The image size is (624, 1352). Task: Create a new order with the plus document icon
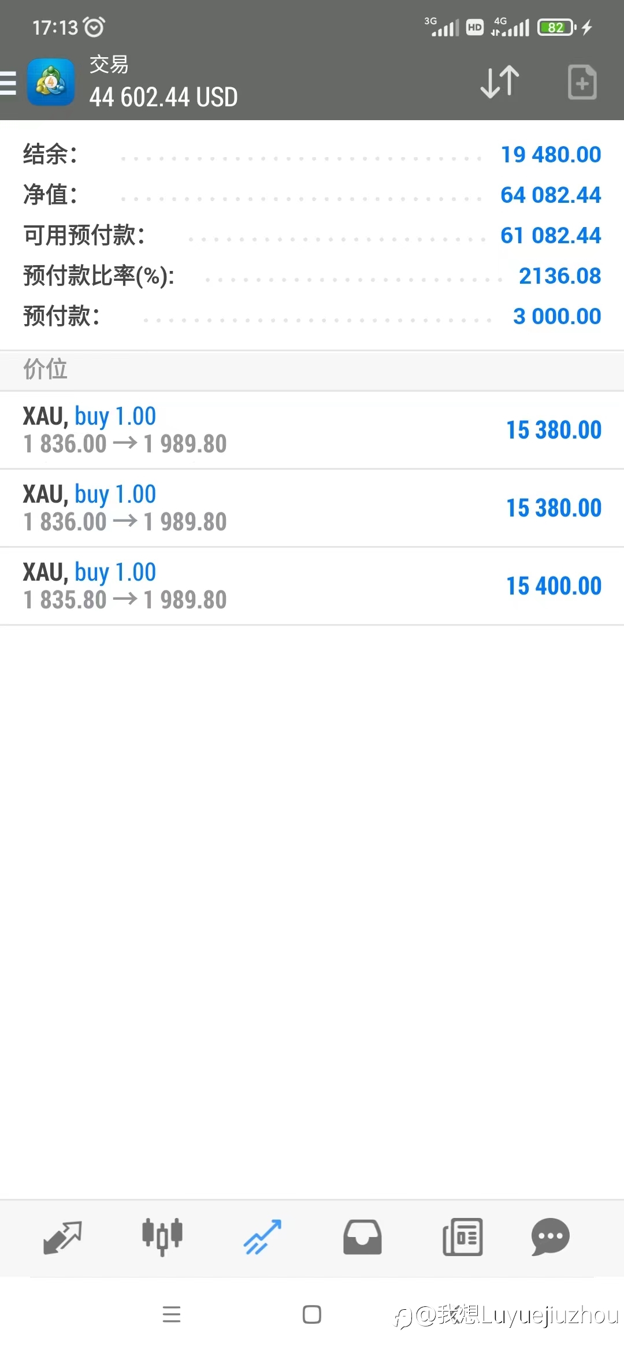582,82
